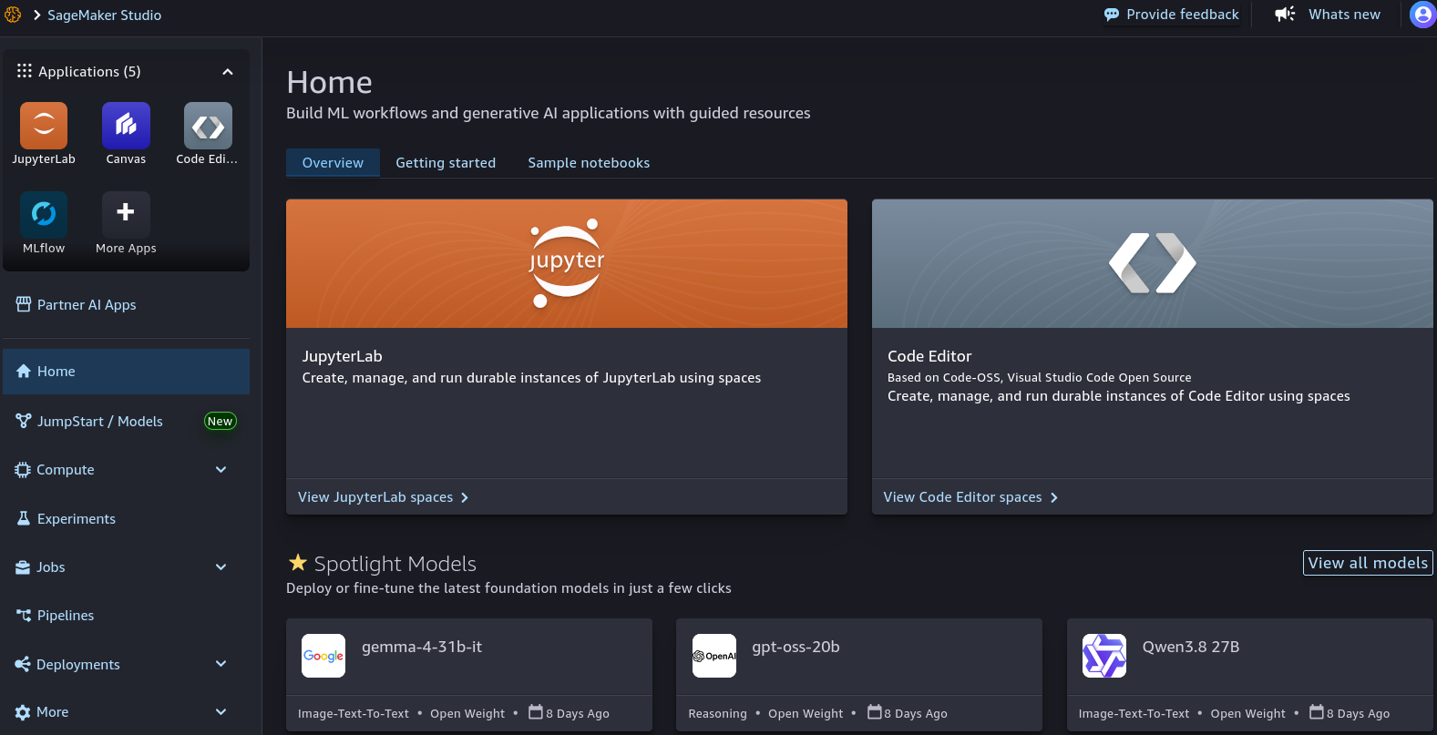Expand the Deployments section chevron
Screen dimensions: 1437x735
coord(221,664)
